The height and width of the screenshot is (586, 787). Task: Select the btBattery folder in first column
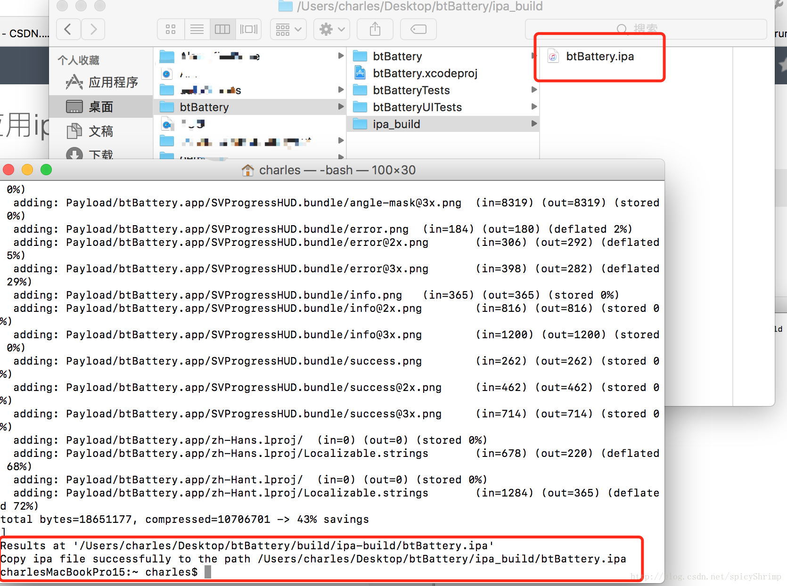pyautogui.click(x=250, y=107)
